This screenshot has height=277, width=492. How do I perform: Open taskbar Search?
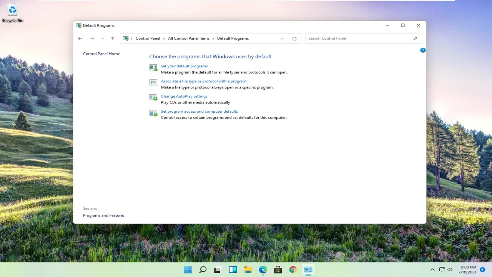point(203,270)
